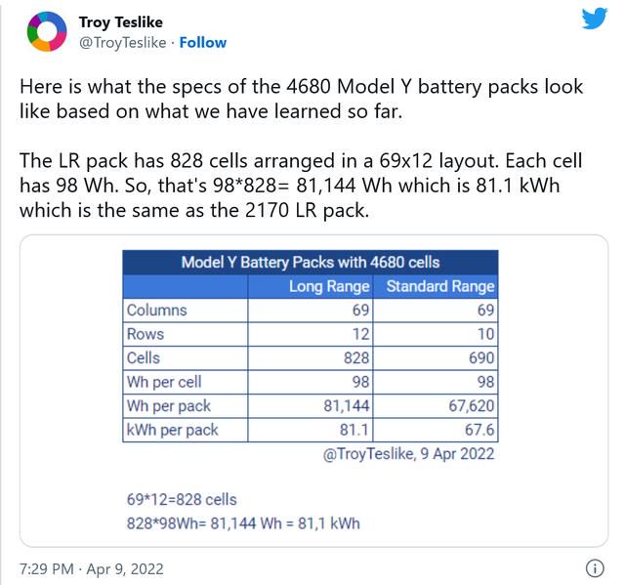Image resolution: width=625 pixels, height=585 pixels.
Task: Click the Standard Range 67,620 value
Action: 472,405
